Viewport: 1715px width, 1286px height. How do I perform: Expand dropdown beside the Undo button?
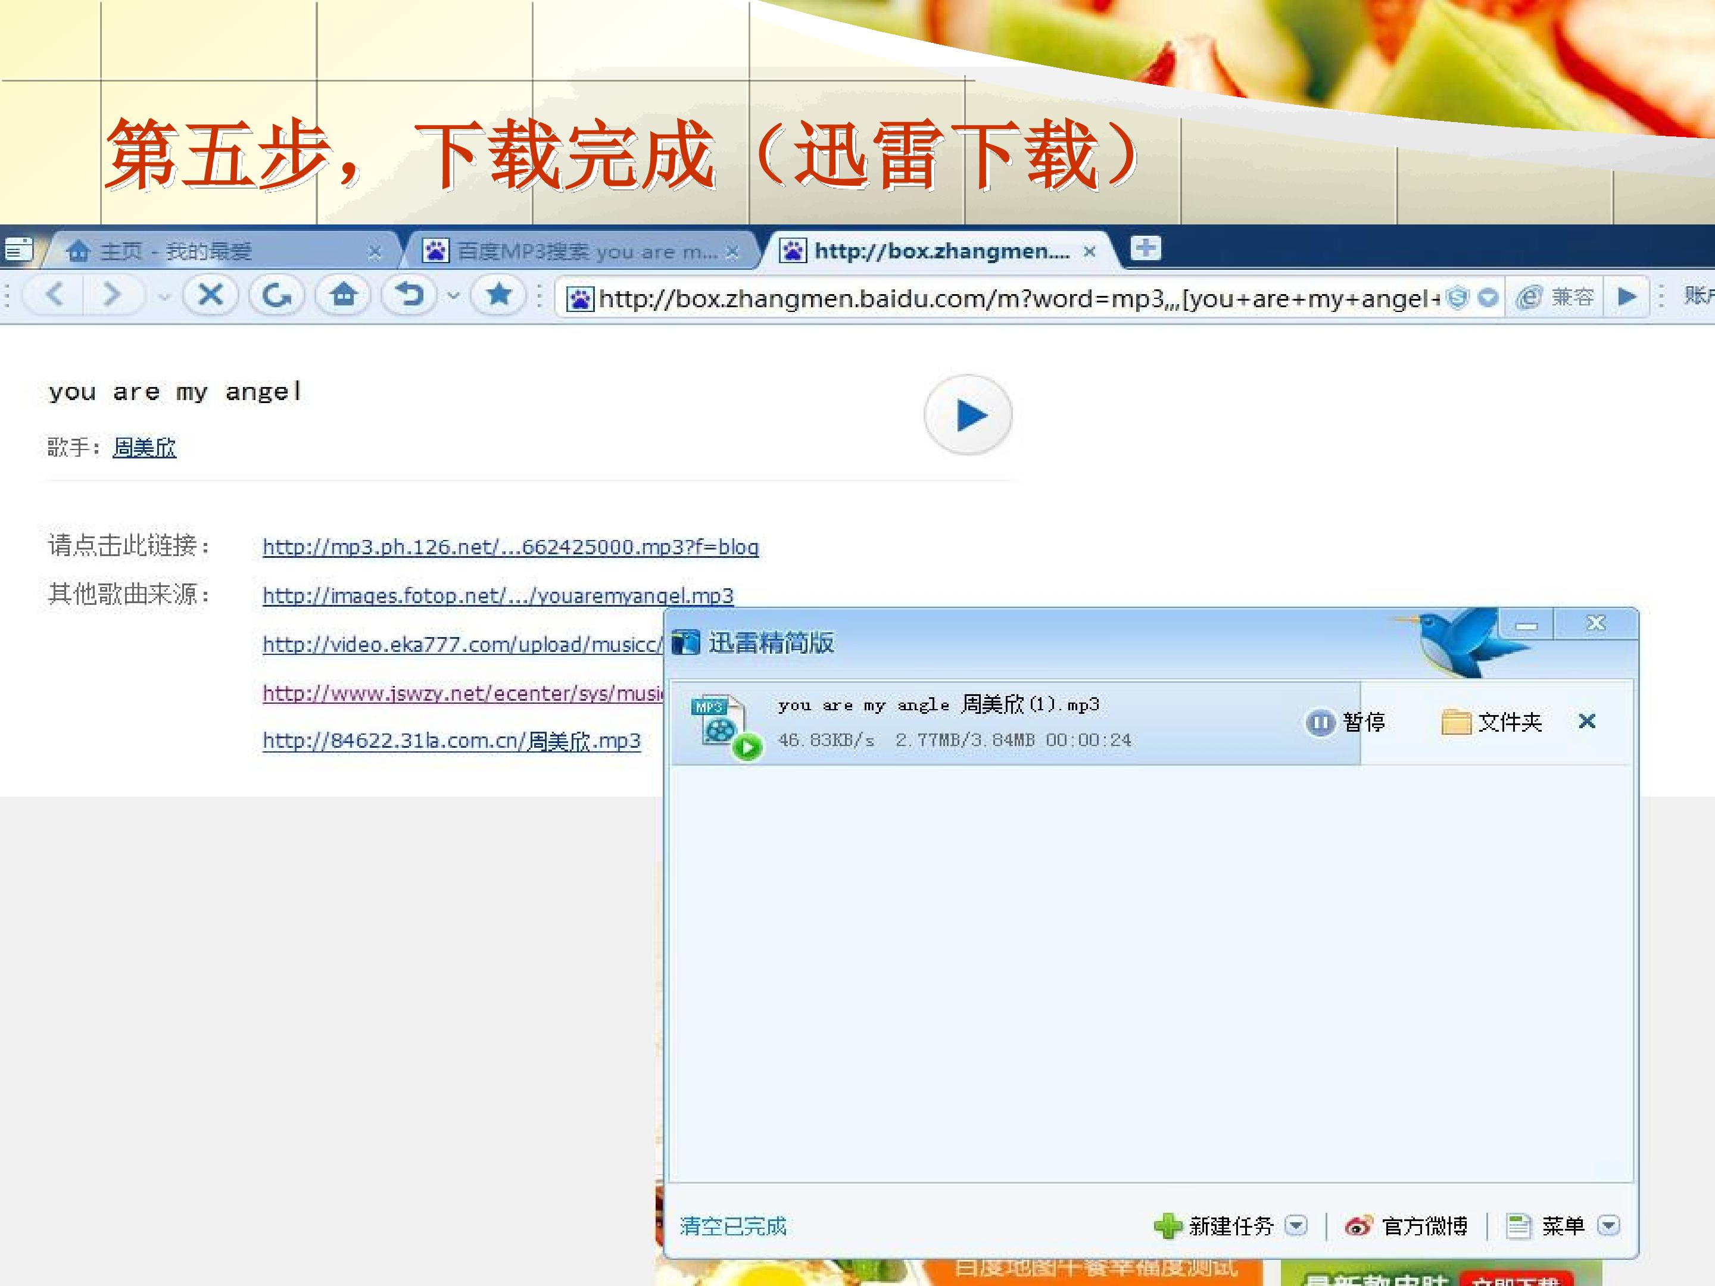coord(454,296)
